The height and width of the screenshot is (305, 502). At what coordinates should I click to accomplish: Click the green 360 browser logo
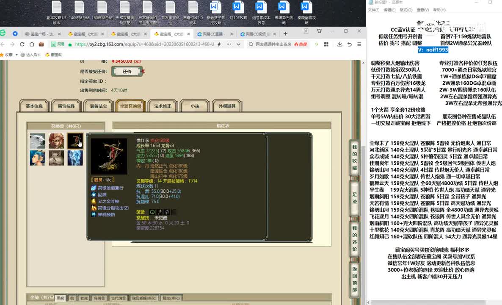[x=3, y=33]
